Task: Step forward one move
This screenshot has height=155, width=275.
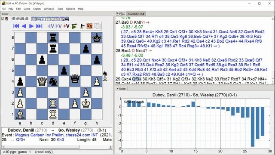Action: pyautogui.click(x=31, y=26)
